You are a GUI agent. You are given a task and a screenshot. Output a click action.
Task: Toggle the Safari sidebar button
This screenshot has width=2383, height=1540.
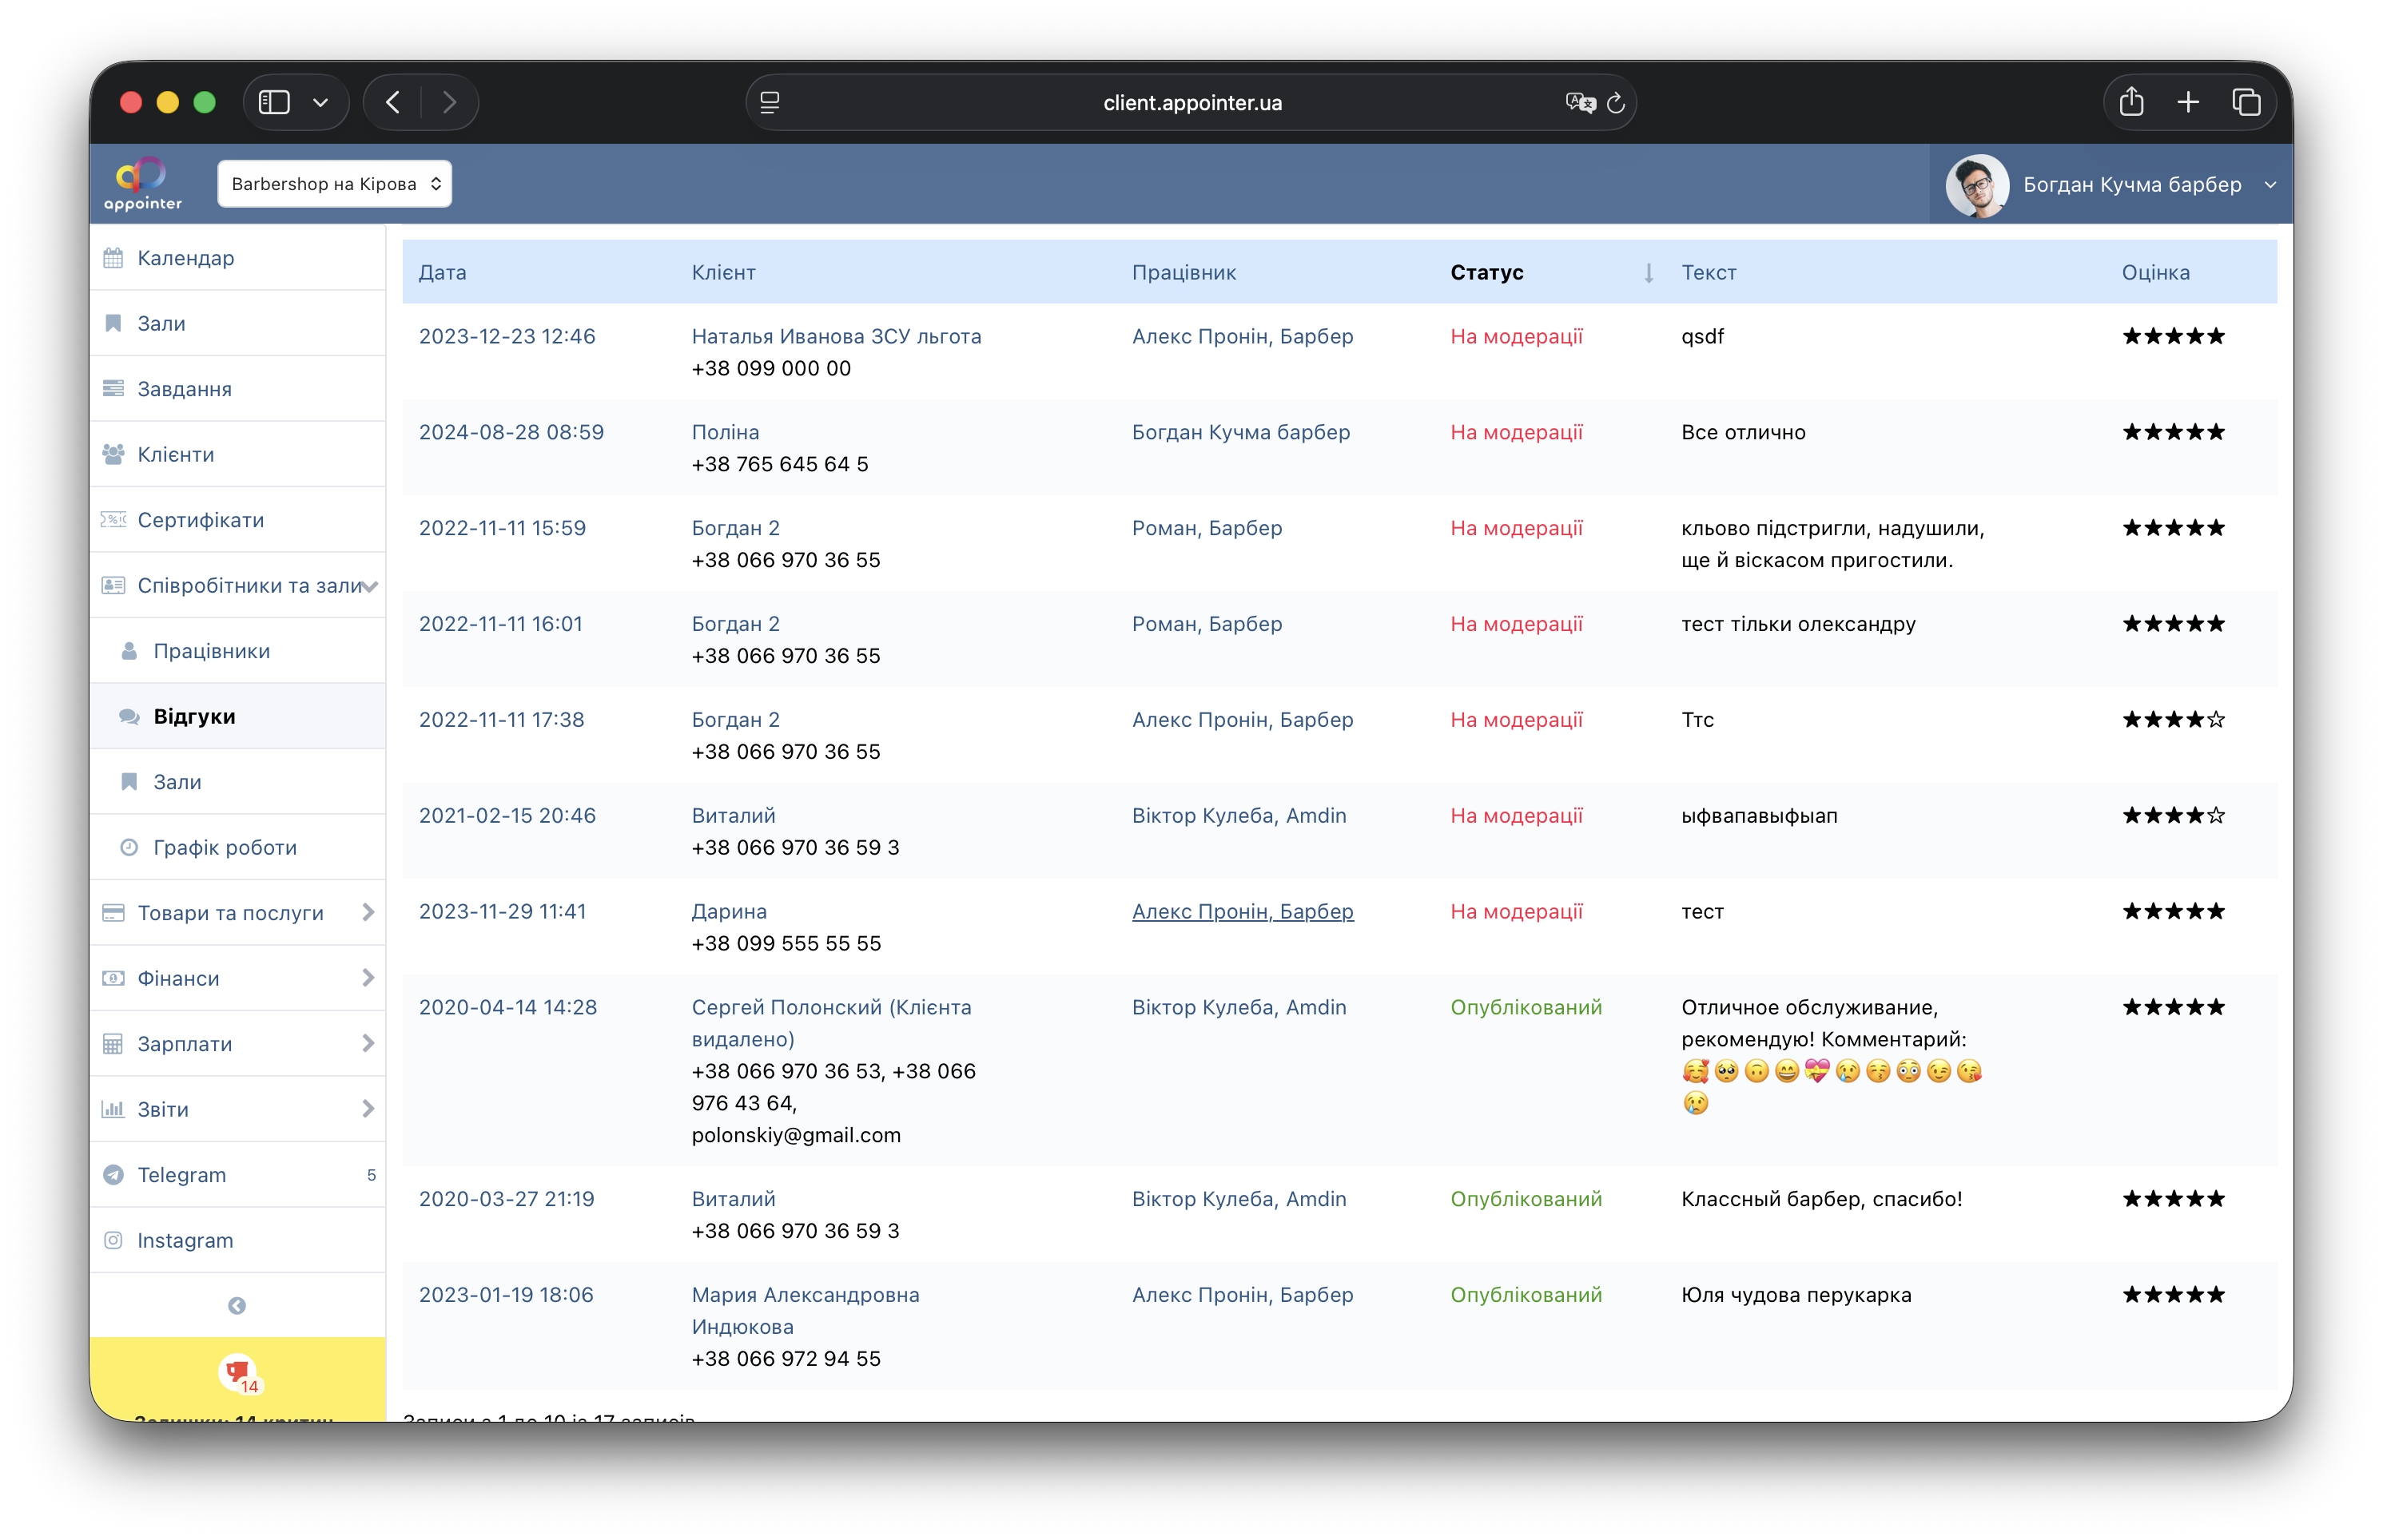tap(274, 102)
